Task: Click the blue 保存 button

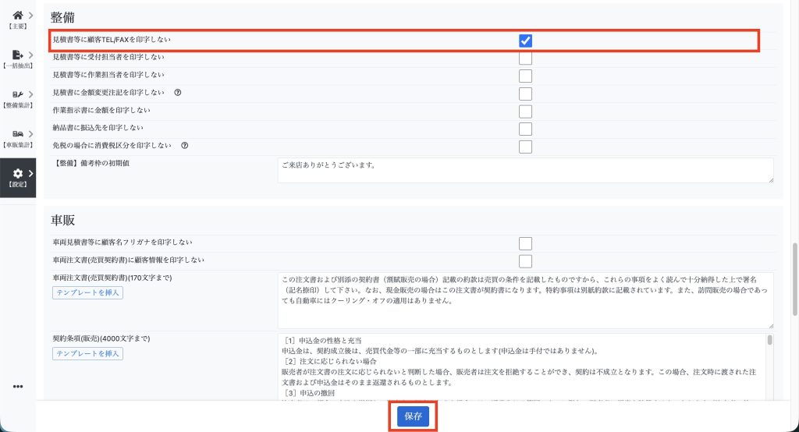Action: click(x=413, y=417)
